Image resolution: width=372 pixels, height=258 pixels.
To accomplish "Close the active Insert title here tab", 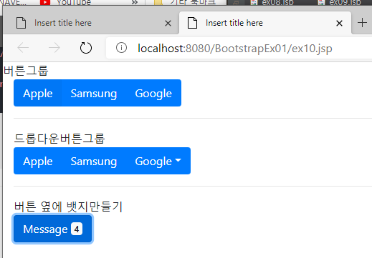I will point(339,23).
